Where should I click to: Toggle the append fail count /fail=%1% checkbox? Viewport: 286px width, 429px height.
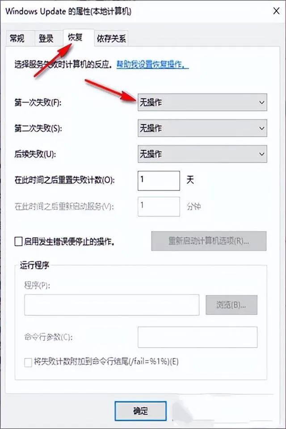(x=29, y=362)
